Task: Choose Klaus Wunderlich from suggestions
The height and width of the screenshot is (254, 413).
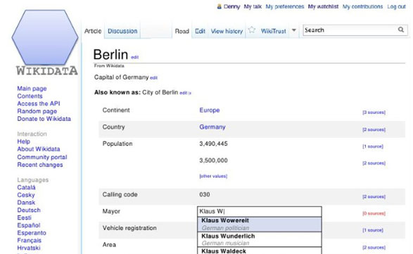Action: click(x=260, y=239)
